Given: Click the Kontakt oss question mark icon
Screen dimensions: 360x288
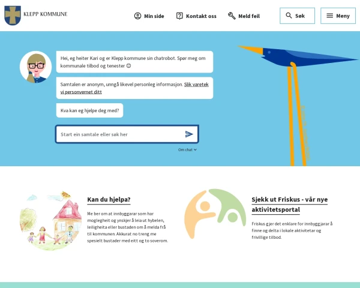Looking at the screenshot, I should tap(179, 16).
